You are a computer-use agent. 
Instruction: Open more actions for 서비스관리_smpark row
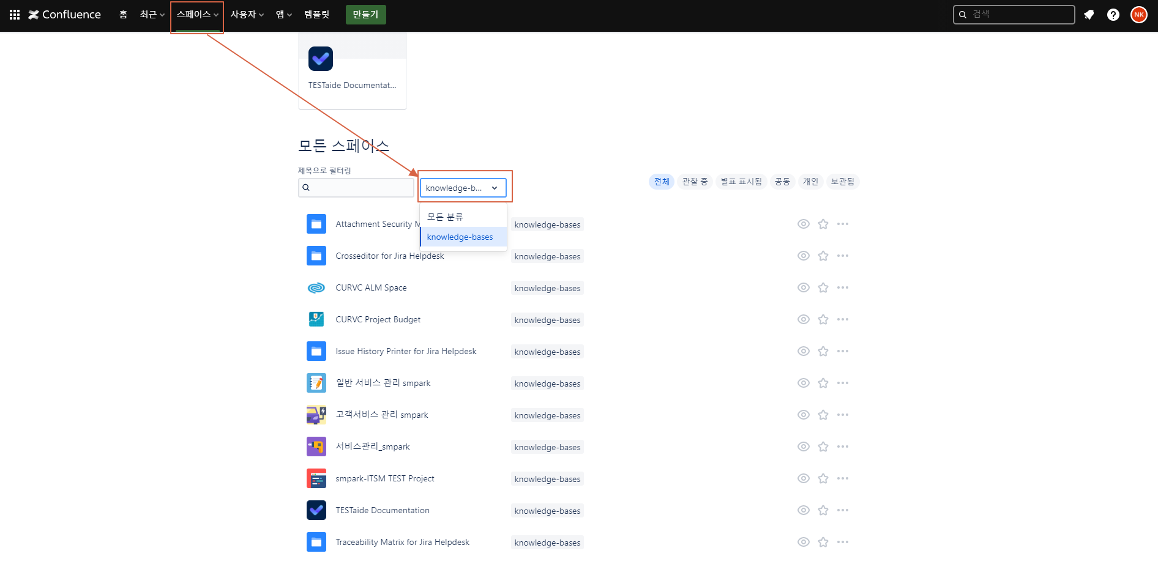coord(843,447)
